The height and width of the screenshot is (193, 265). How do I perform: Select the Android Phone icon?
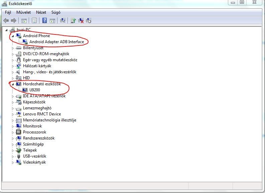(x=19, y=36)
